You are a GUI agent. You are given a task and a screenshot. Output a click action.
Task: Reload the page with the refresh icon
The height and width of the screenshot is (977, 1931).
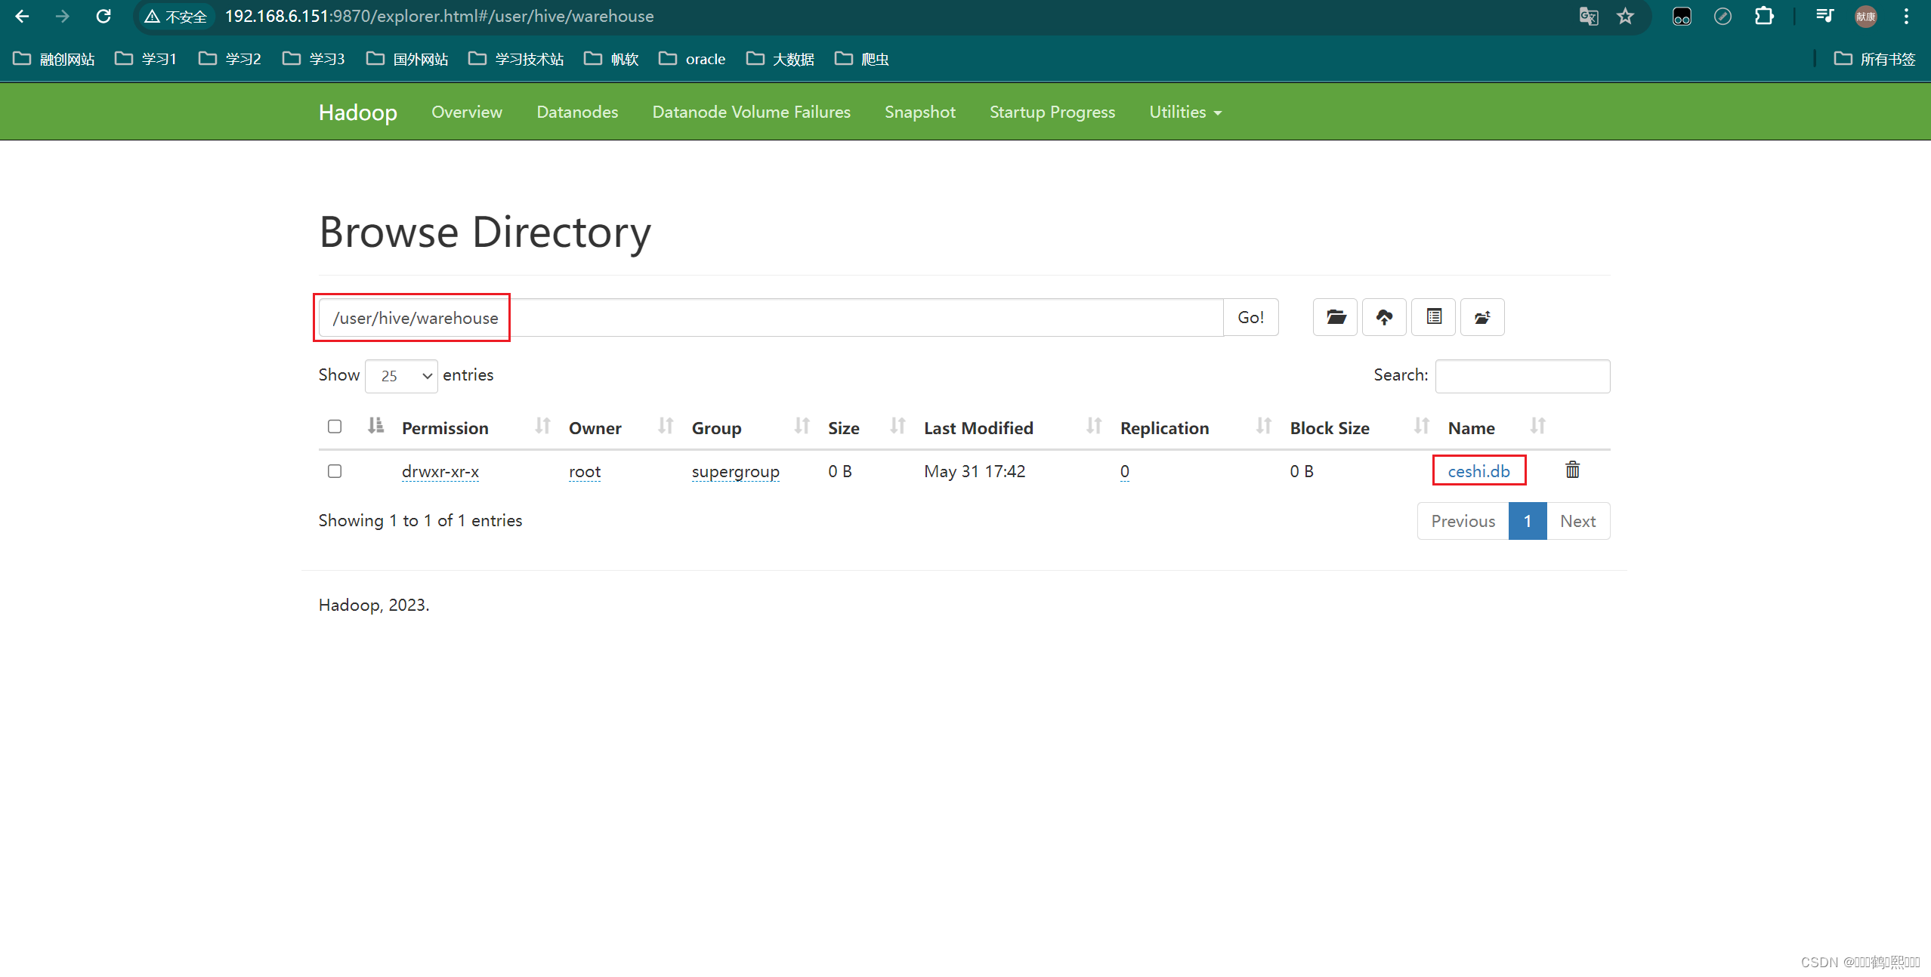tap(104, 17)
